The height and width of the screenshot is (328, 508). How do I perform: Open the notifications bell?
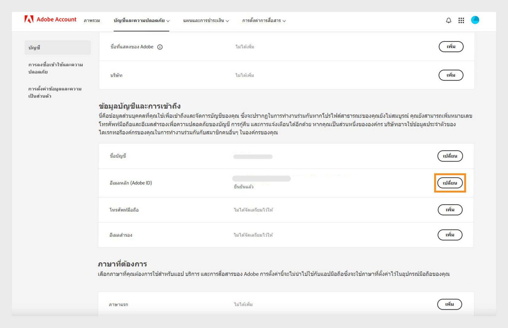tap(448, 20)
